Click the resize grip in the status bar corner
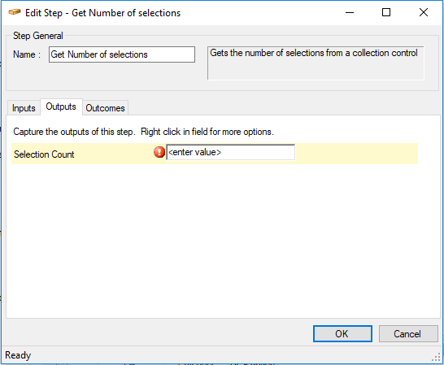This screenshot has width=444, height=365. 436,358
